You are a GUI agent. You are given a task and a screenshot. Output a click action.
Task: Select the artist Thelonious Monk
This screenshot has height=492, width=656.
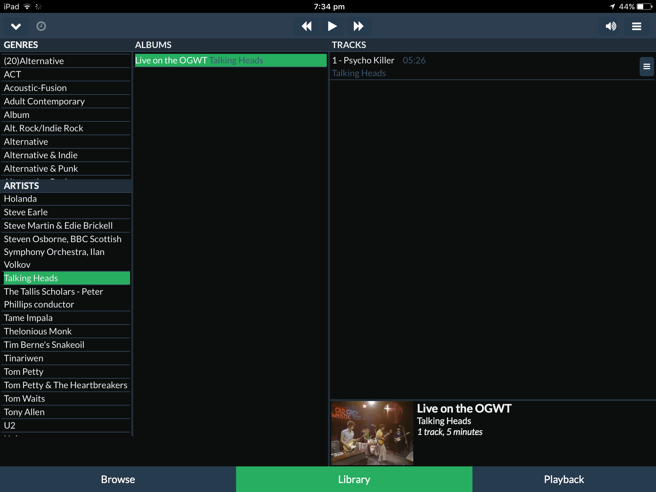click(66, 331)
